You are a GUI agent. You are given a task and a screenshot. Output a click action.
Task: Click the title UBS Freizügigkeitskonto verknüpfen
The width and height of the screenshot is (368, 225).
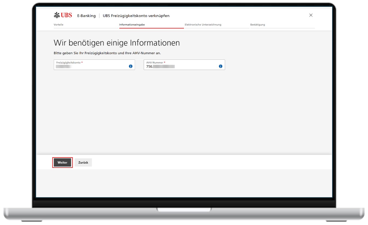136,16
